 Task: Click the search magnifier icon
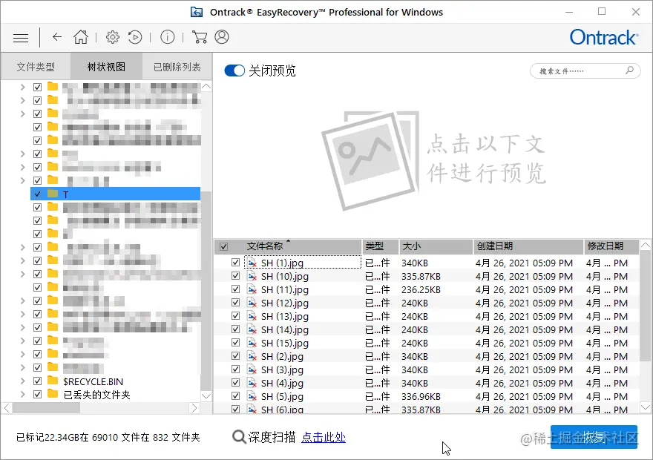pos(630,70)
